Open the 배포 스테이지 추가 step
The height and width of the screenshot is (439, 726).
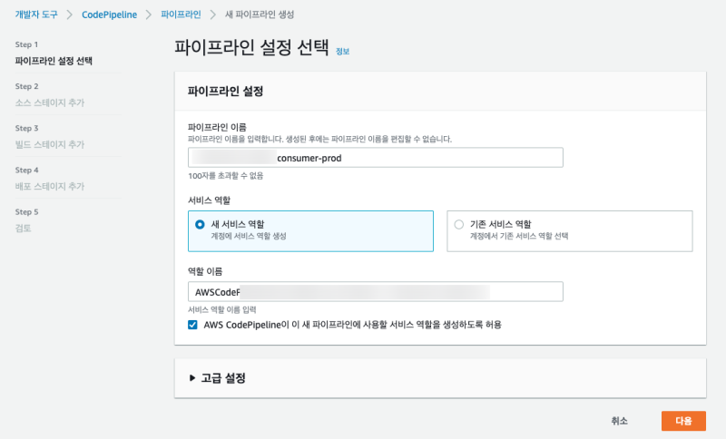click(x=50, y=187)
